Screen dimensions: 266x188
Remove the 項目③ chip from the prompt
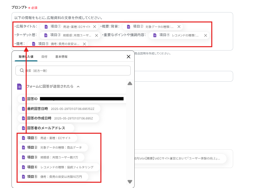click(97, 35)
